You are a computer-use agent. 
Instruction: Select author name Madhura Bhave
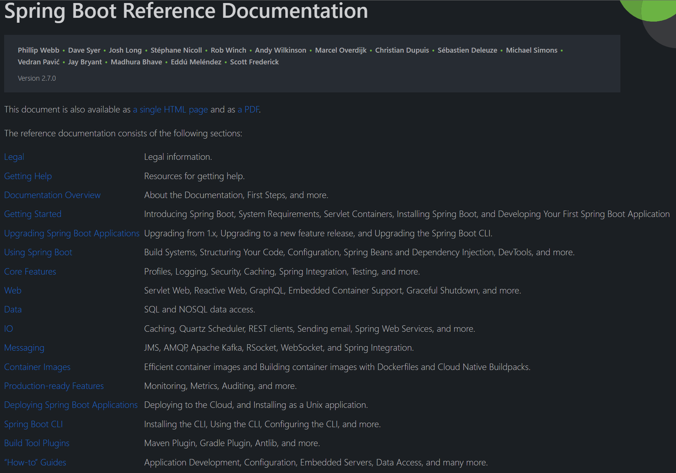coord(136,62)
